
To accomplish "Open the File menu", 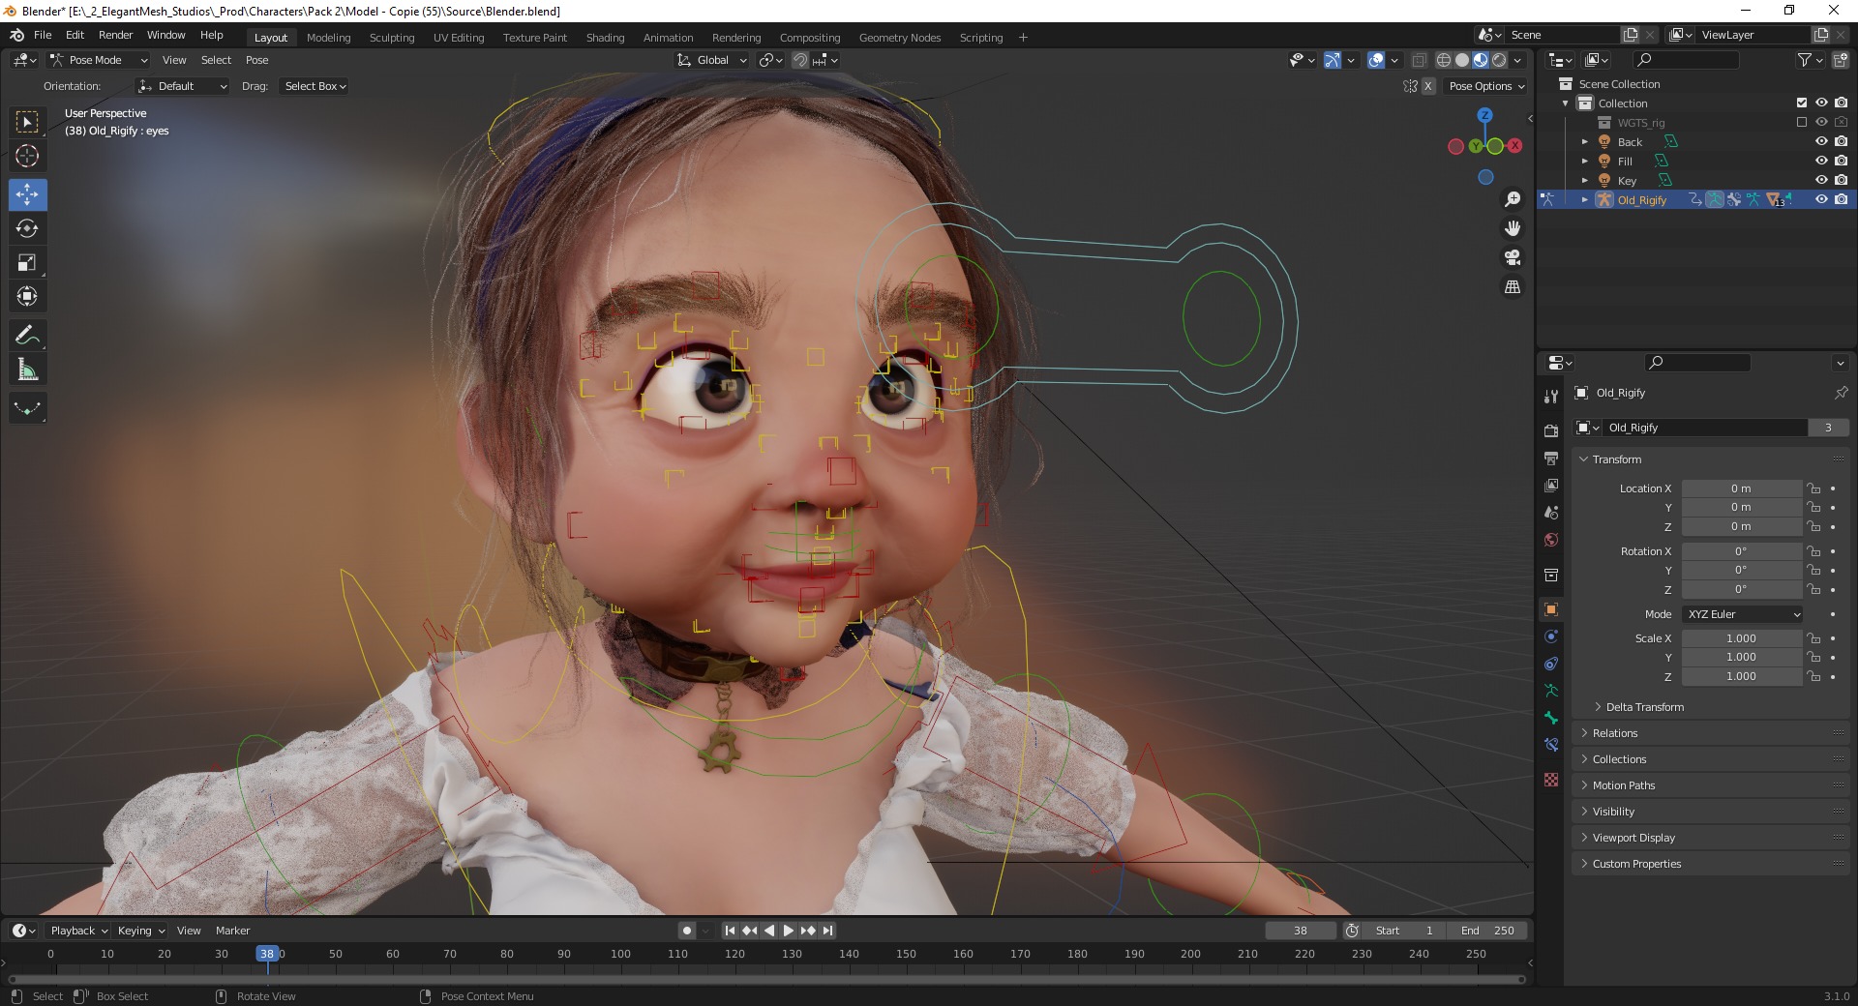I will [43, 35].
